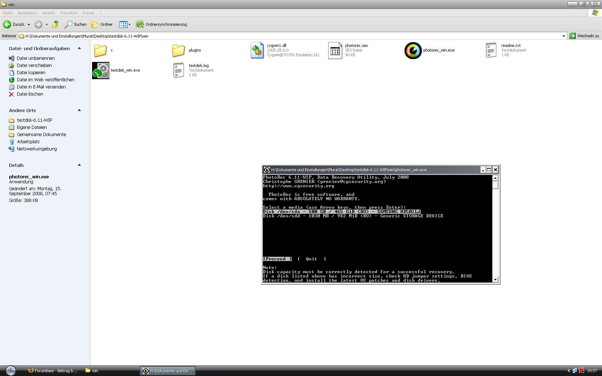Collapse the Andere Orte panel

[x=79, y=110]
